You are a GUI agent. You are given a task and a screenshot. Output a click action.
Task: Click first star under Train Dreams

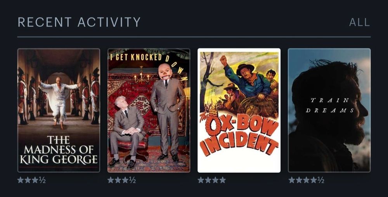pyautogui.click(x=292, y=180)
